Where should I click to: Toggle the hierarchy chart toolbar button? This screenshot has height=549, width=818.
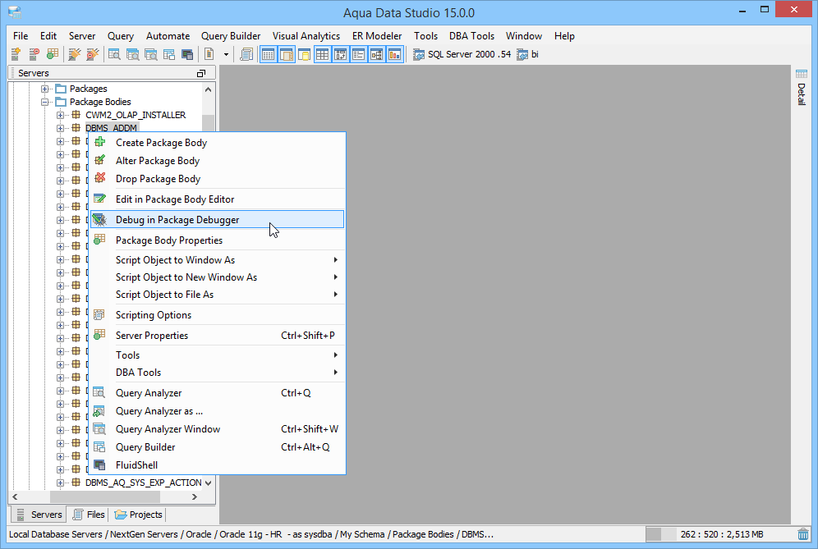click(377, 54)
